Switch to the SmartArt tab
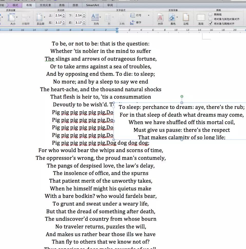The image size is (246, 249). click(93, 5)
